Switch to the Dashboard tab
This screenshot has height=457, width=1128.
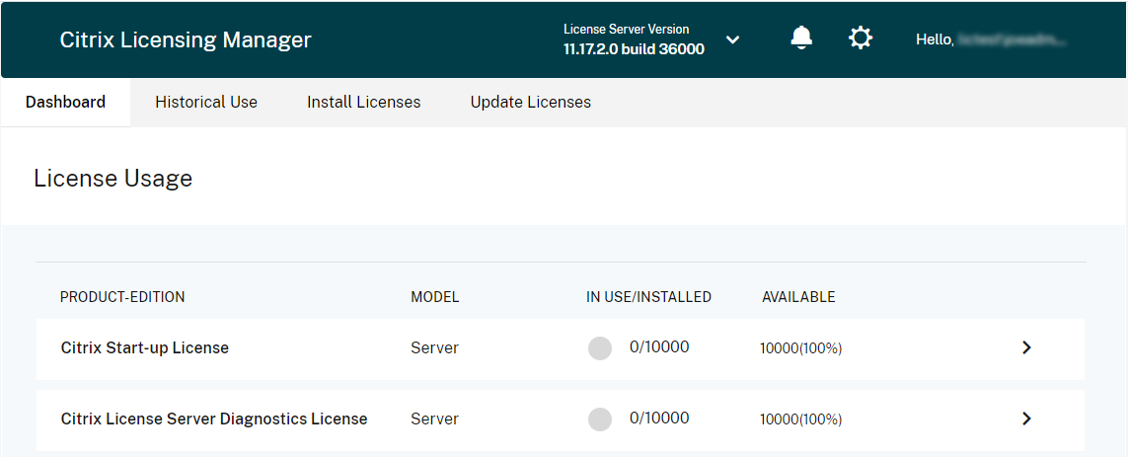click(65, 102)
